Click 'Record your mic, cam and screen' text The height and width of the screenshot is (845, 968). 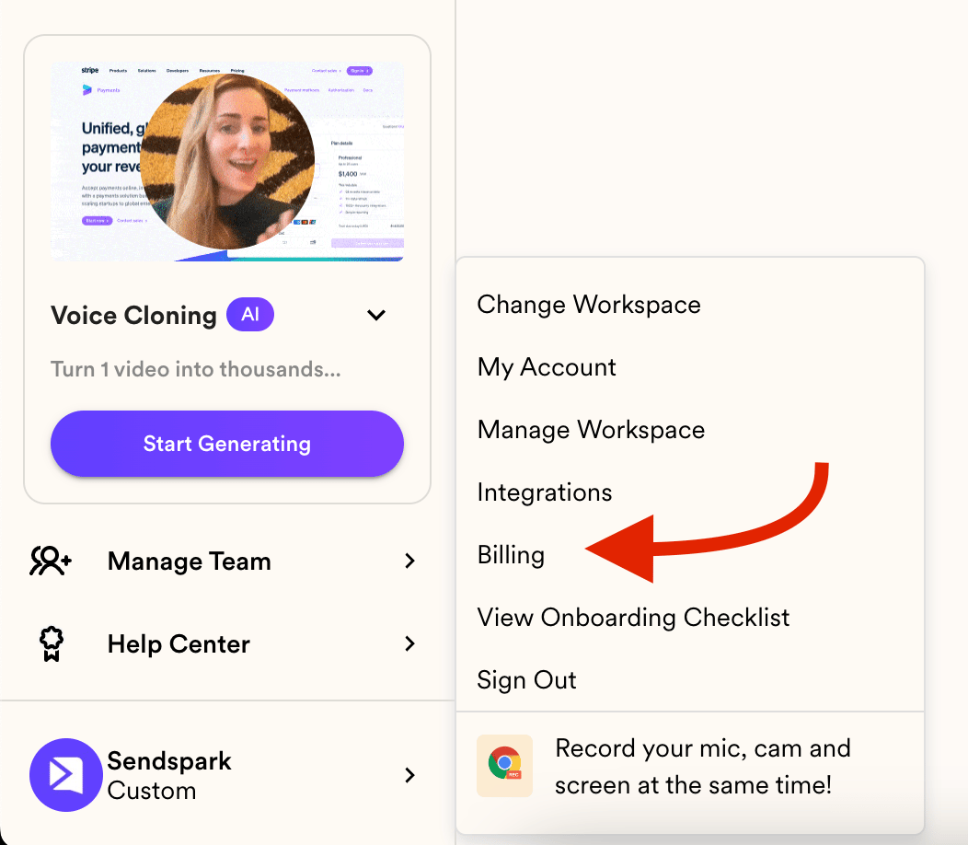pyautogui.click(x=703, y=767)
